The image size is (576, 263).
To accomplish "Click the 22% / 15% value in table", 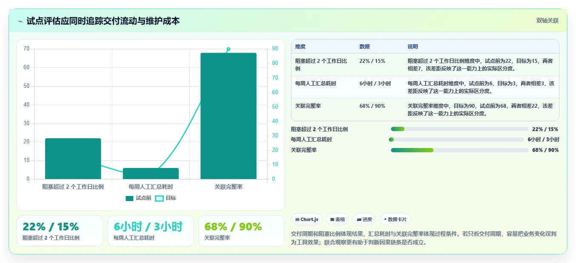I will click(372, 61).
